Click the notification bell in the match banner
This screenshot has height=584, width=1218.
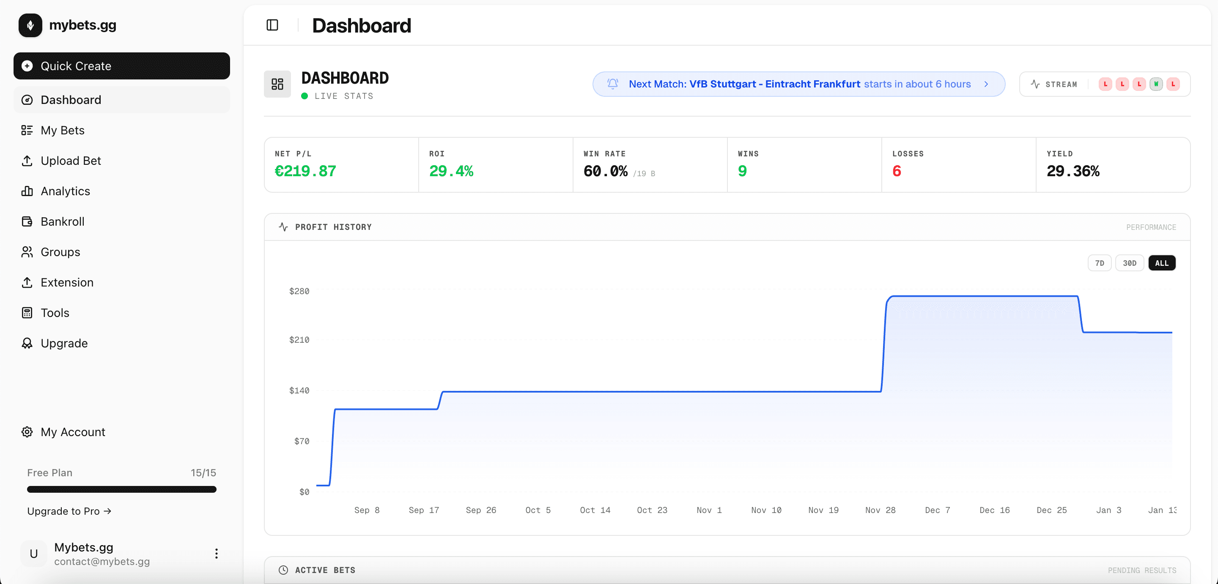[x=613, y=84]
